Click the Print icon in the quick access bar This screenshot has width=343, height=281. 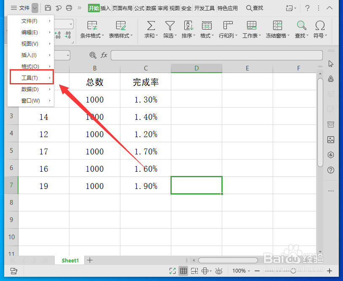(69, 8)
